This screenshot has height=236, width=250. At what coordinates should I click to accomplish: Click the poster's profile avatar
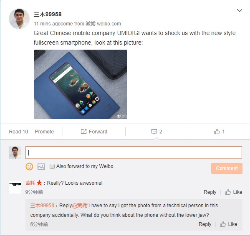pos(19,19)
